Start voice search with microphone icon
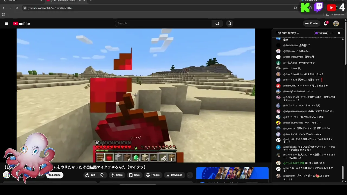The width and height of the screenshot is (347, 195). (x=230, y=23)
